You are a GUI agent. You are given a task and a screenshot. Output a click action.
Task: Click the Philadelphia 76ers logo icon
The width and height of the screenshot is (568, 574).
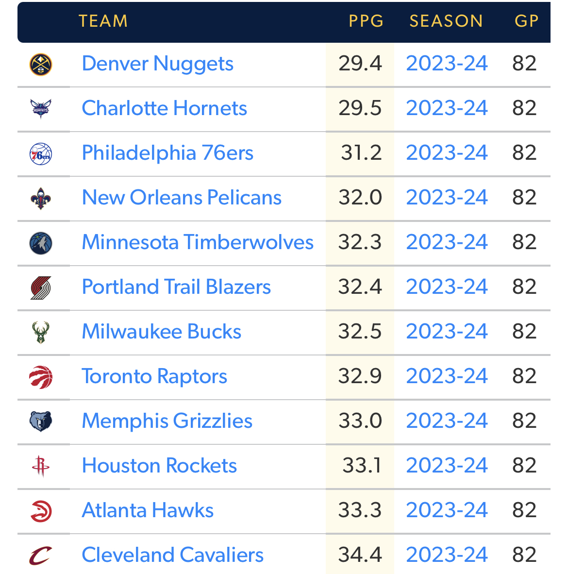pyautogui.click(x=41, y=153)
